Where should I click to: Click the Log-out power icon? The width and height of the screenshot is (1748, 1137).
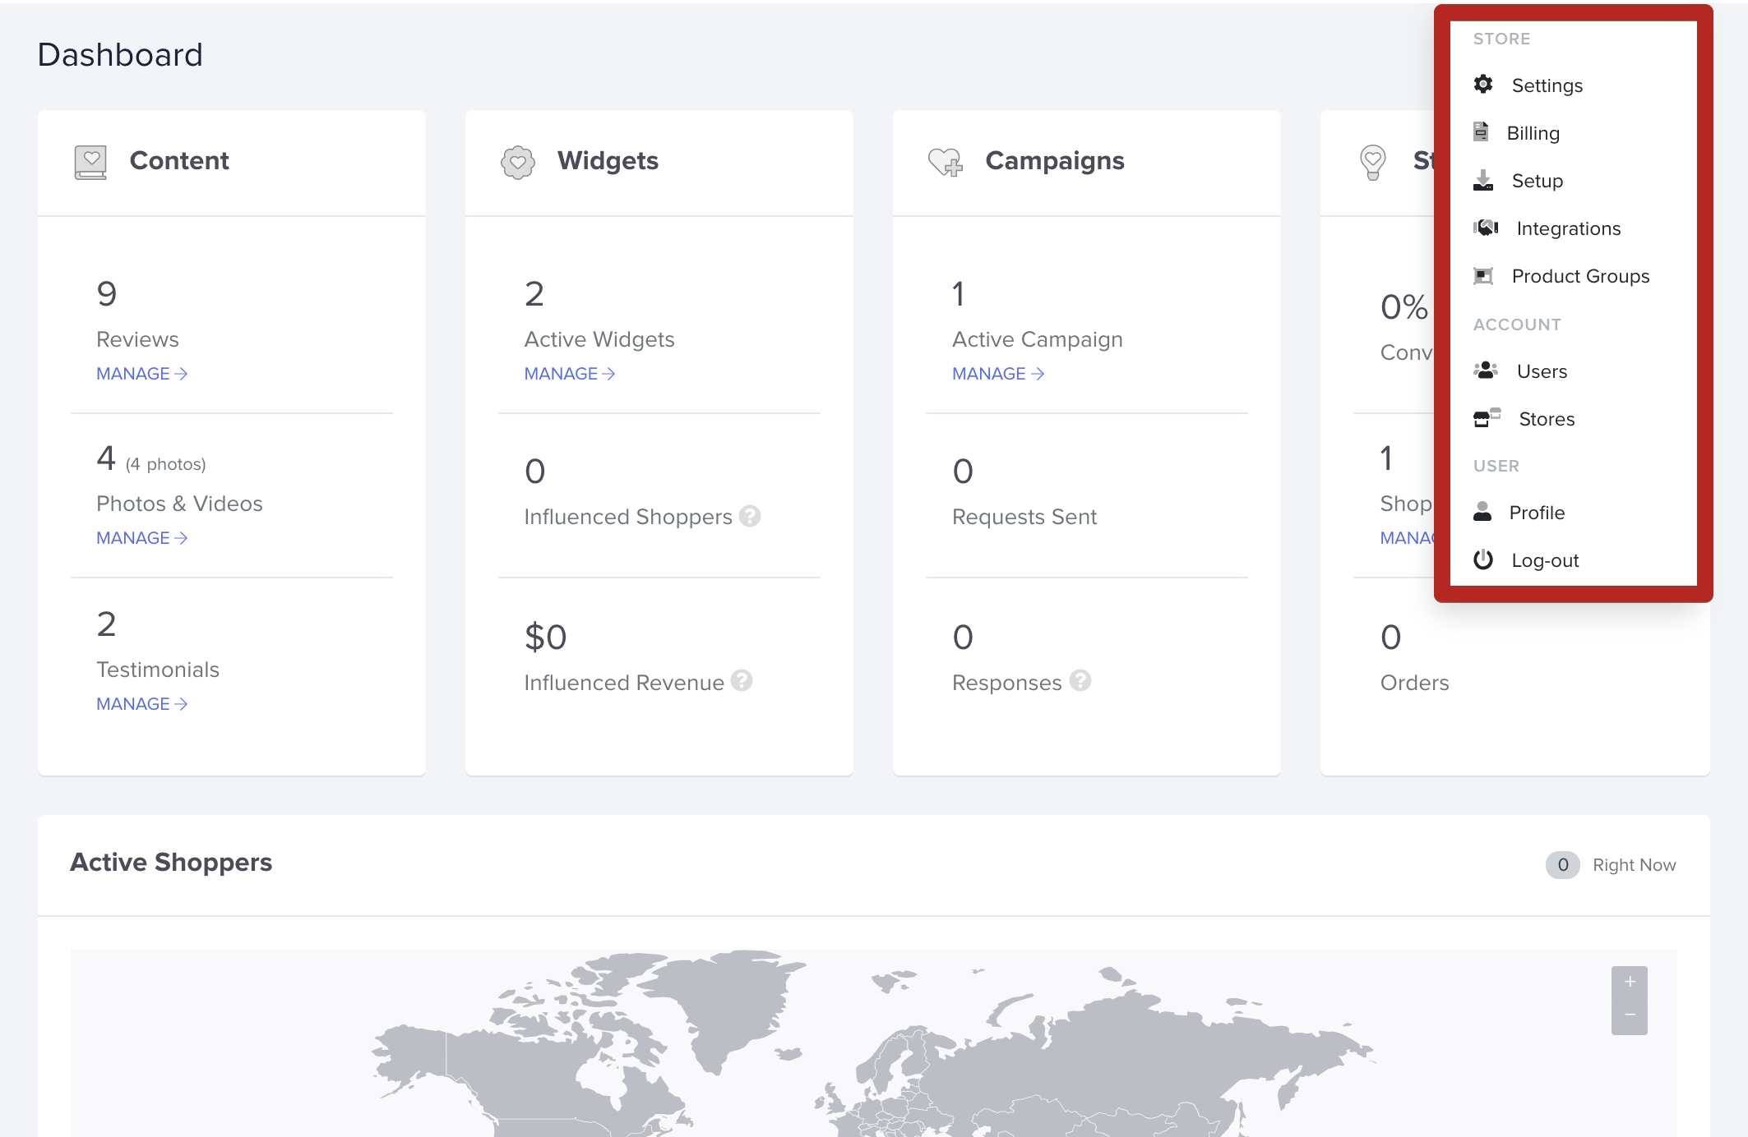coord(1483,559)
